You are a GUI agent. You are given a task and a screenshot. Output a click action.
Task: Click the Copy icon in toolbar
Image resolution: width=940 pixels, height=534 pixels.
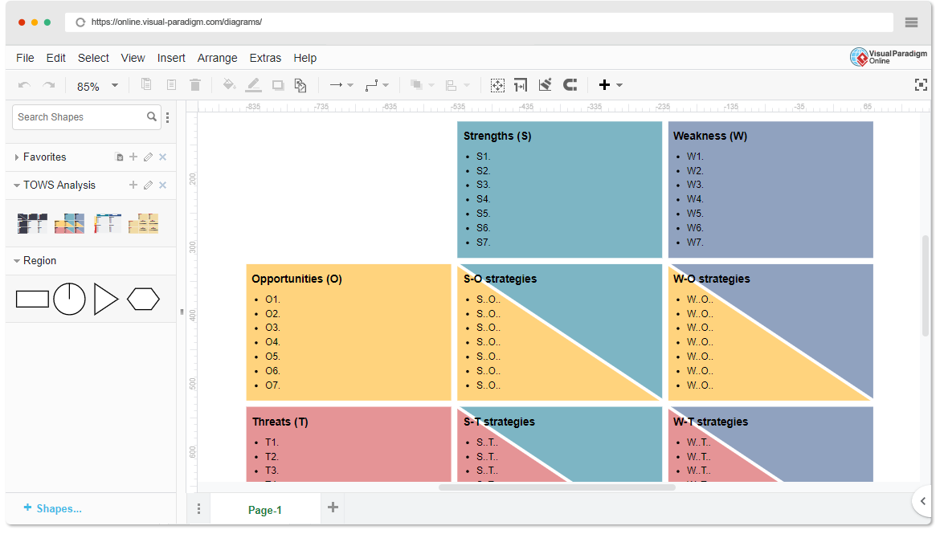pos(146,84)
